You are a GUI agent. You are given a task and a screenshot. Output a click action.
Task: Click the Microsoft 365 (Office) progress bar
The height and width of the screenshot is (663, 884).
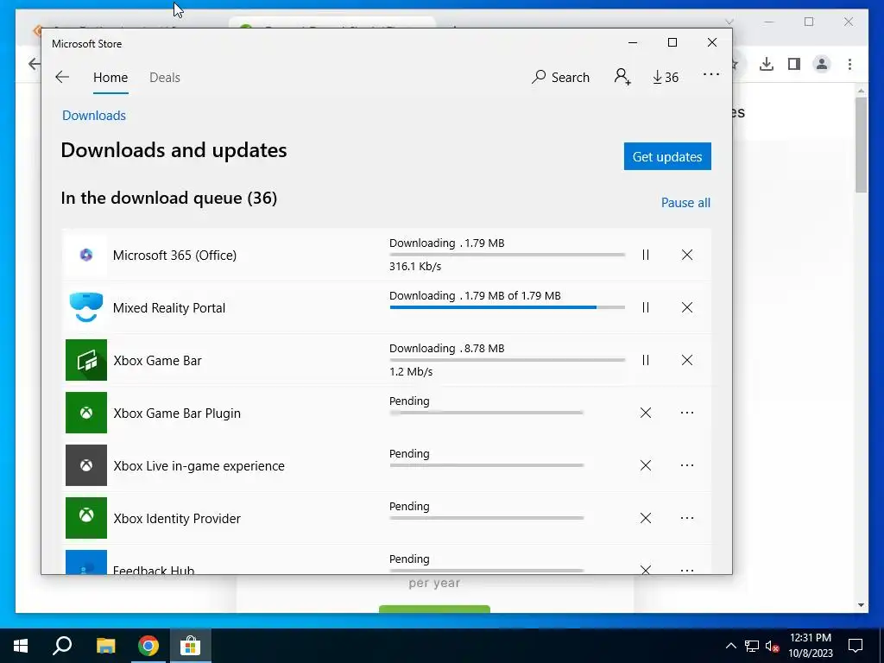[508, 255]
